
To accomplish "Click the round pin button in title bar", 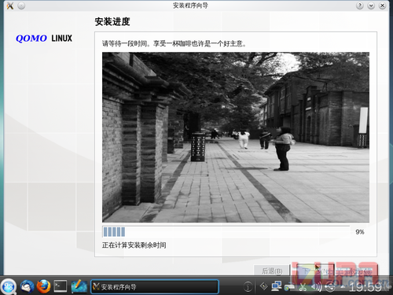I will tap(21, 6).
